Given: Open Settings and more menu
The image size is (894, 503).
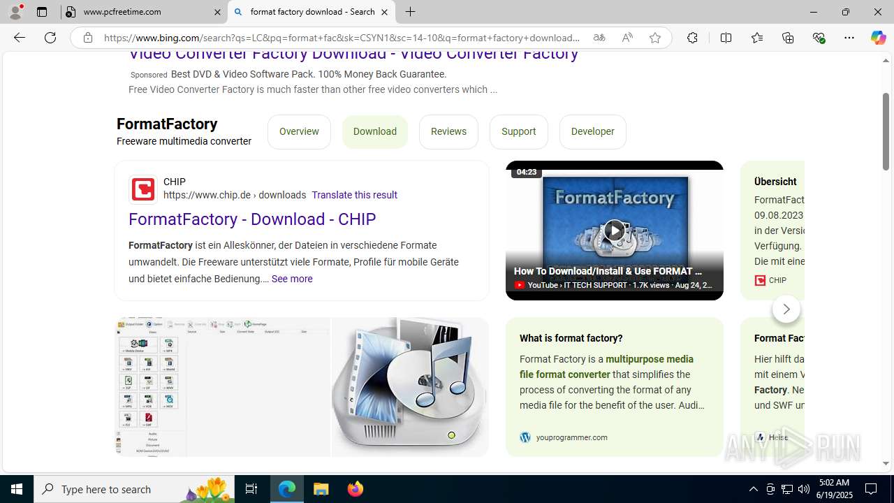Looking at the screenshot, I should tap(849, 38).
